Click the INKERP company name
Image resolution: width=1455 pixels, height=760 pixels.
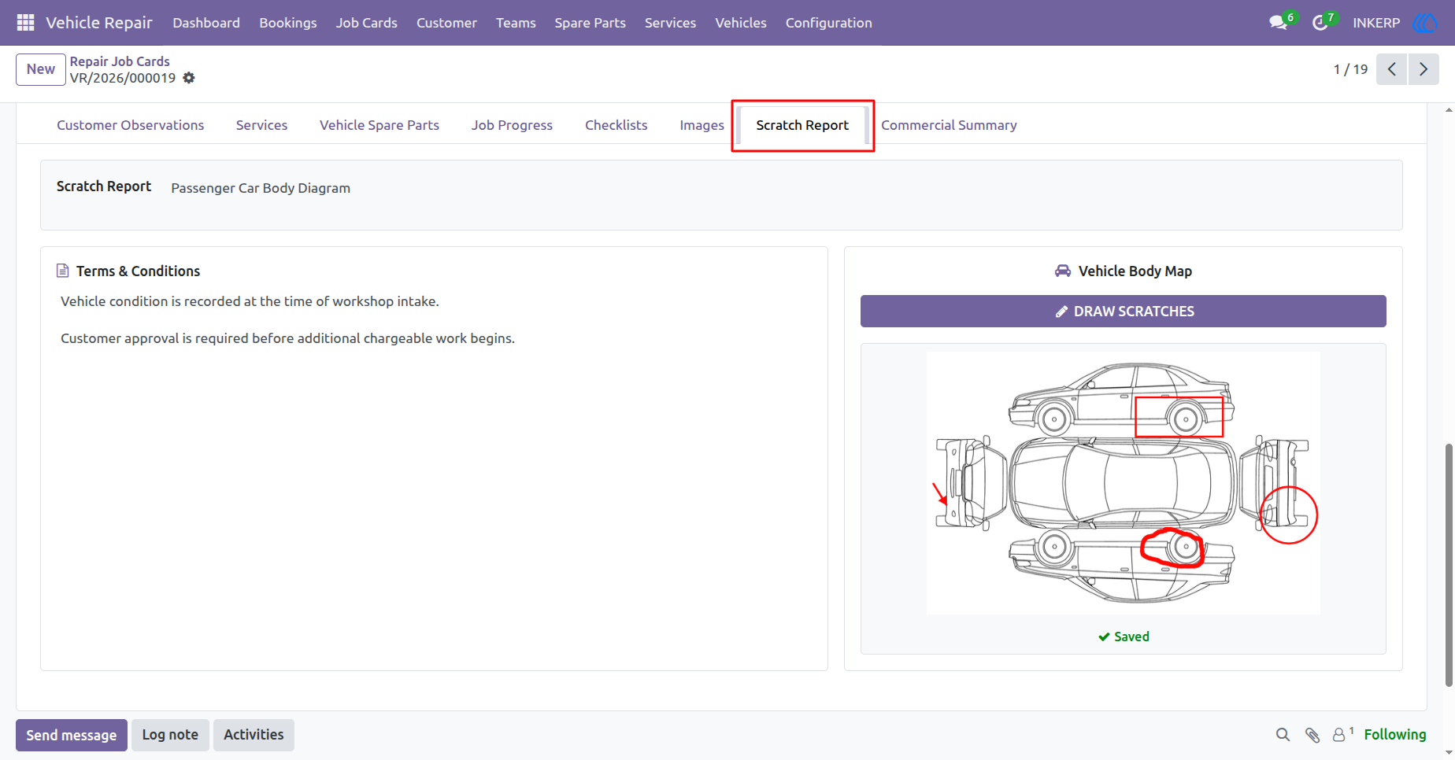tap(1376, 23)
